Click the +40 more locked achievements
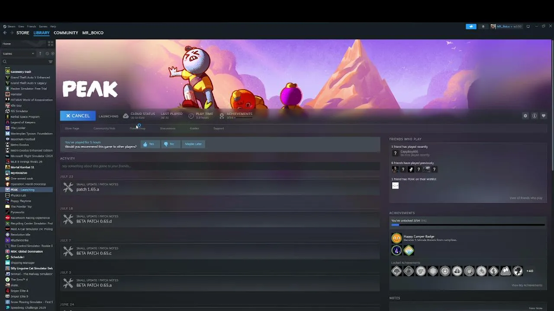554x311 pixels. click(530, 271)
